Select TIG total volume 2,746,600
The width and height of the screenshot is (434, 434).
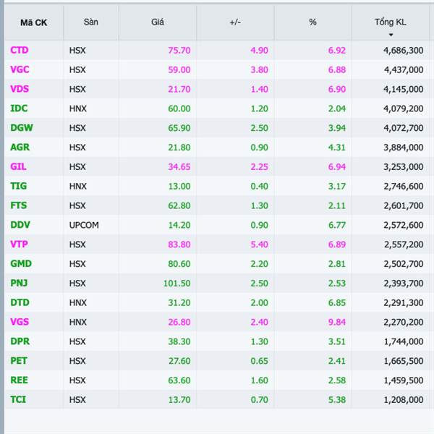coord(404,187)
